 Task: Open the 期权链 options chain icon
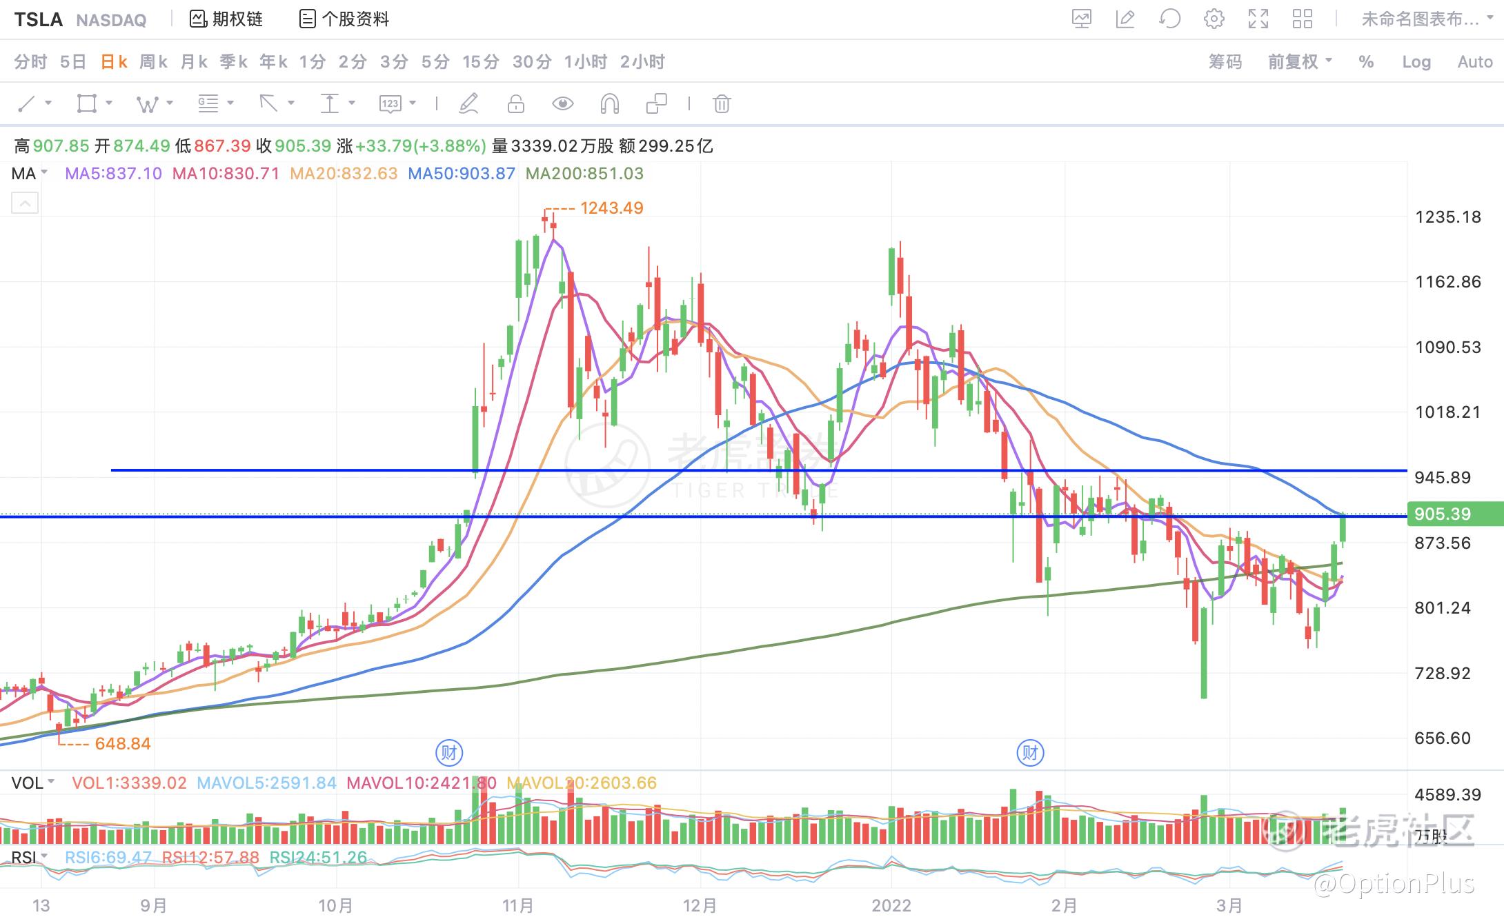(x=199, y=19)
